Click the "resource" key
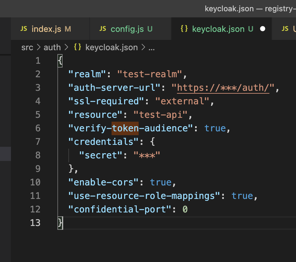 tap(95, 115)
